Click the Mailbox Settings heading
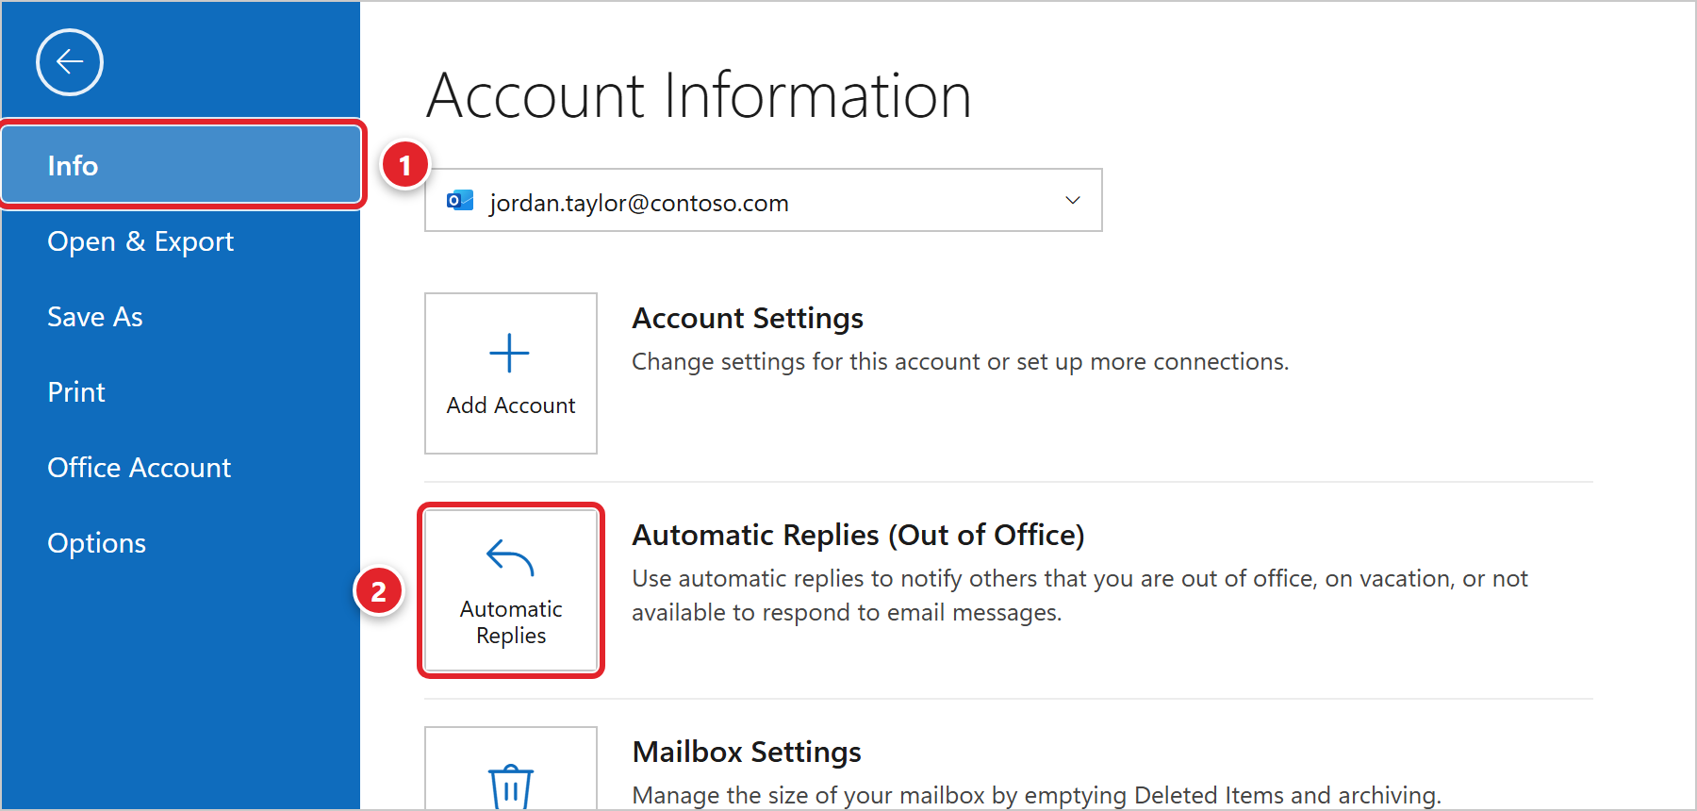This screenshot has width=1697, height=811. pos(747,753)
